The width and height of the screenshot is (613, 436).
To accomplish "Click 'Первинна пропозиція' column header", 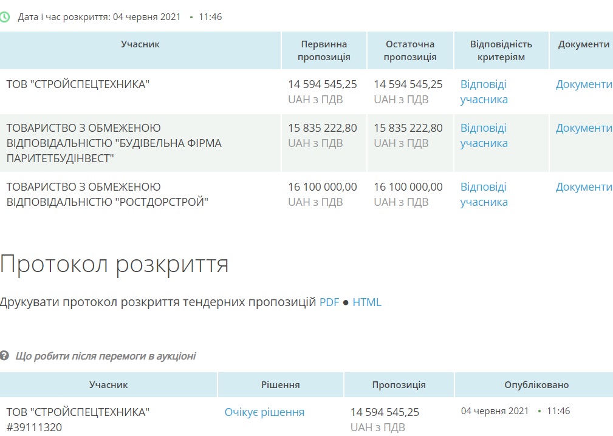I will [x=324, y=50].
